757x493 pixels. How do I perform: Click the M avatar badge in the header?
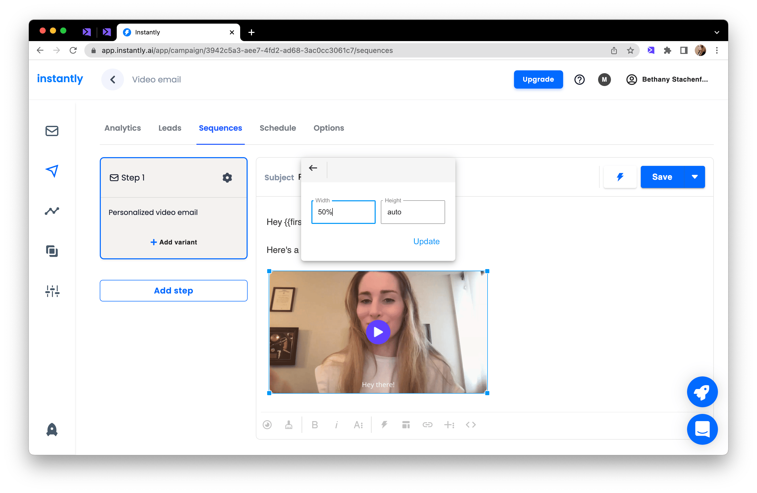pyautogui.click(x=604, y=79)
